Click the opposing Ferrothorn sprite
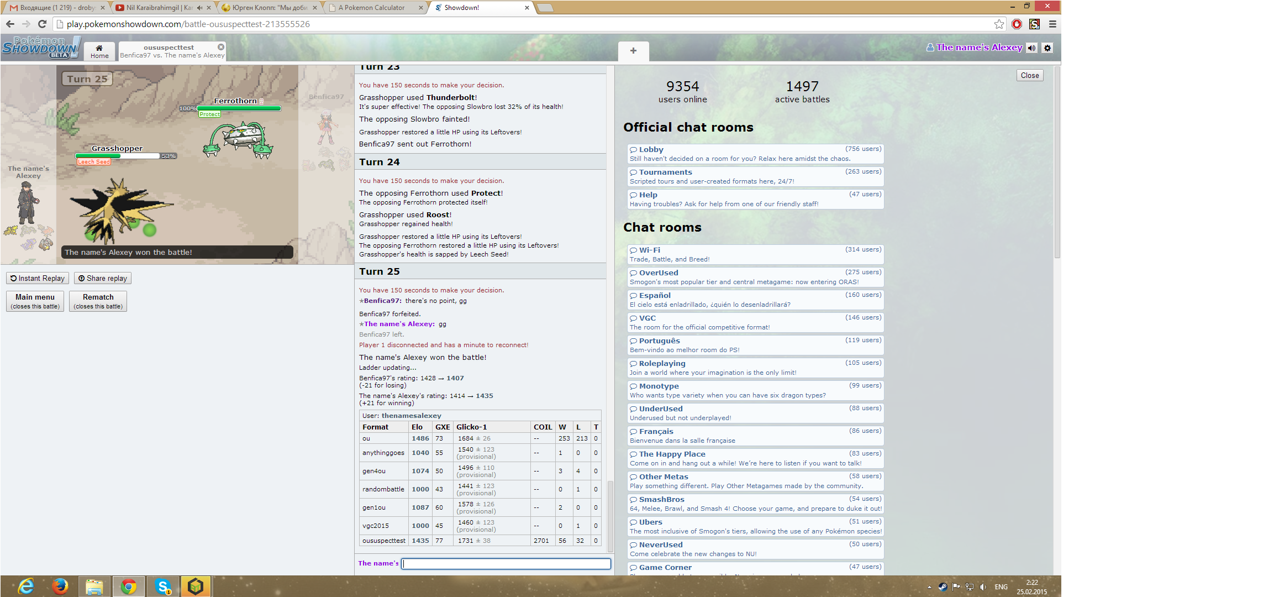This screenshot has height=597, width=1274. [238, 140]
